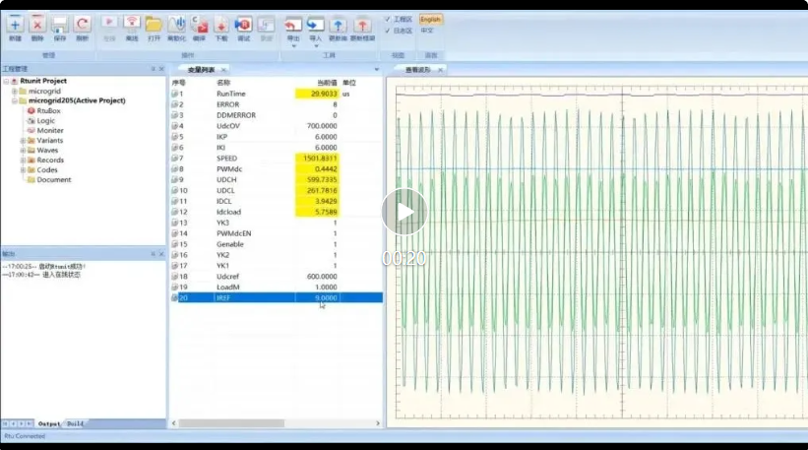Click the Open (打开) folder icon
808x450 pixels.
(154, 24)
